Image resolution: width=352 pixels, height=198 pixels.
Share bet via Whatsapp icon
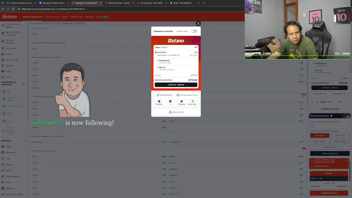click(182, 101)
